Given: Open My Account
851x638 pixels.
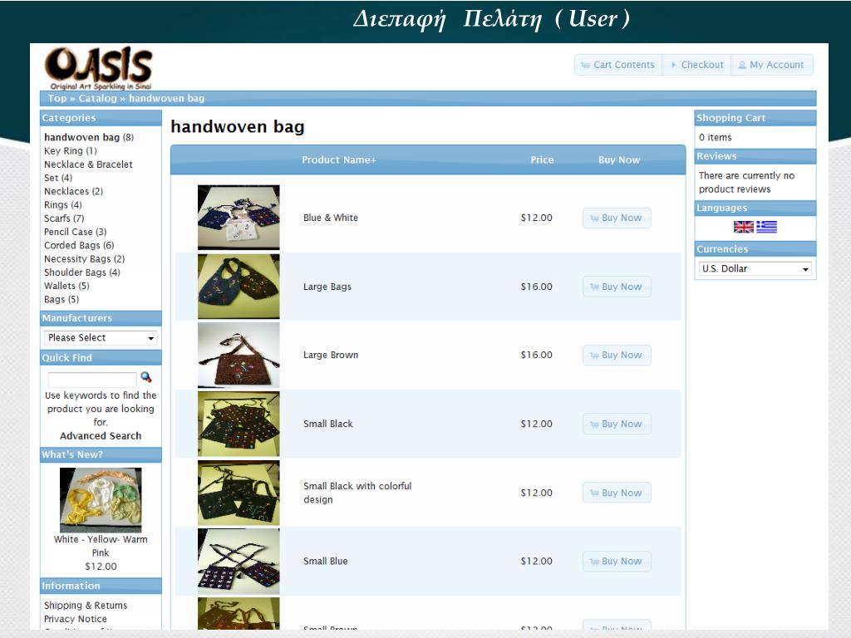Looking at the screenshot, I should pos(771,65).
